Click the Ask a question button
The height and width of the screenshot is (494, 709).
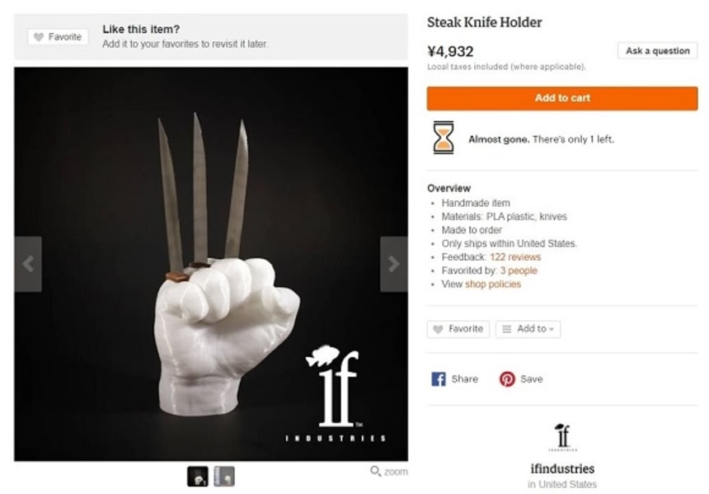(657, 50)
